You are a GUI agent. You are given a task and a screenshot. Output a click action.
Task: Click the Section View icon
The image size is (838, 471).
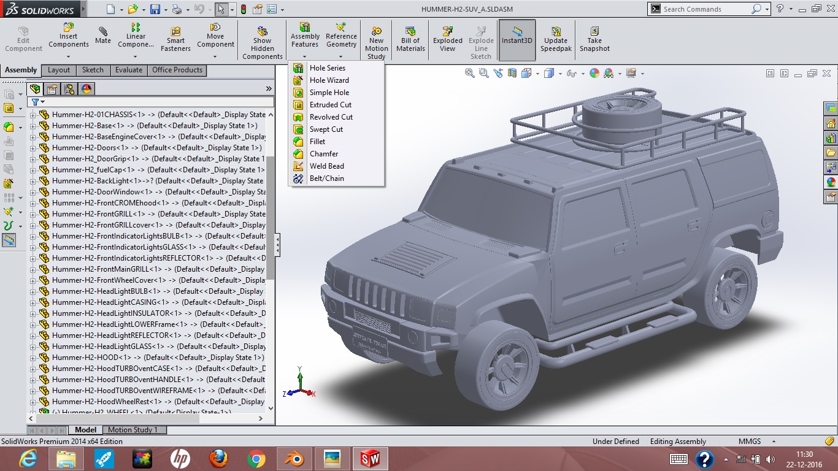[x=512, y=73]
